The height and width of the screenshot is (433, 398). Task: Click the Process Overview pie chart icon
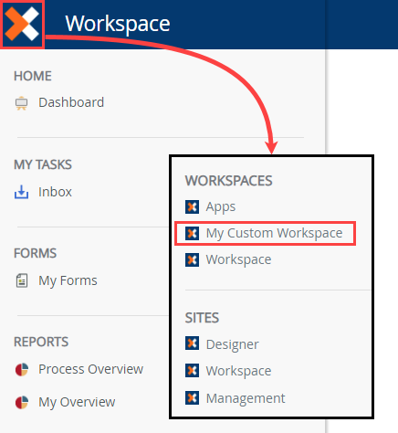[x=22, y=369]
